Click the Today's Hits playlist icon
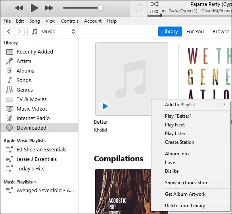Image resolution: width=232 pixels, height=214 pixels. pos(10,168)
